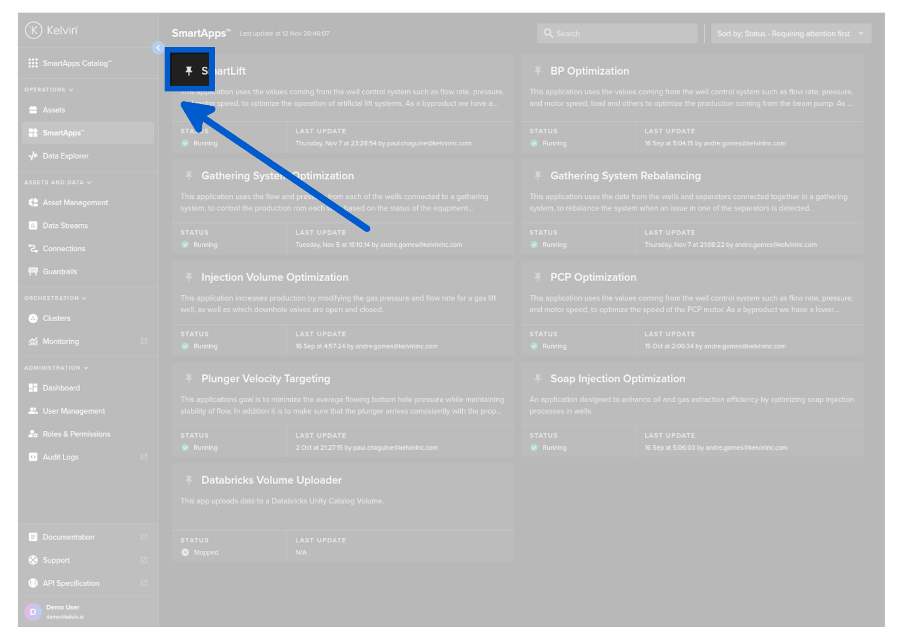
Task: Click the Guardrails icon
Action: point(33,271)
